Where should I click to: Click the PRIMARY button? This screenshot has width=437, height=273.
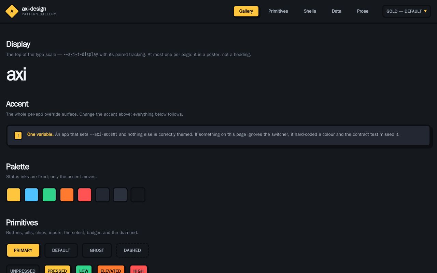pos(23,250)
